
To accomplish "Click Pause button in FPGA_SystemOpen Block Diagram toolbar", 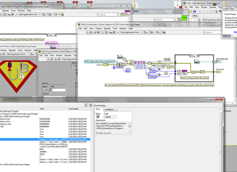I will pos(98,32).
